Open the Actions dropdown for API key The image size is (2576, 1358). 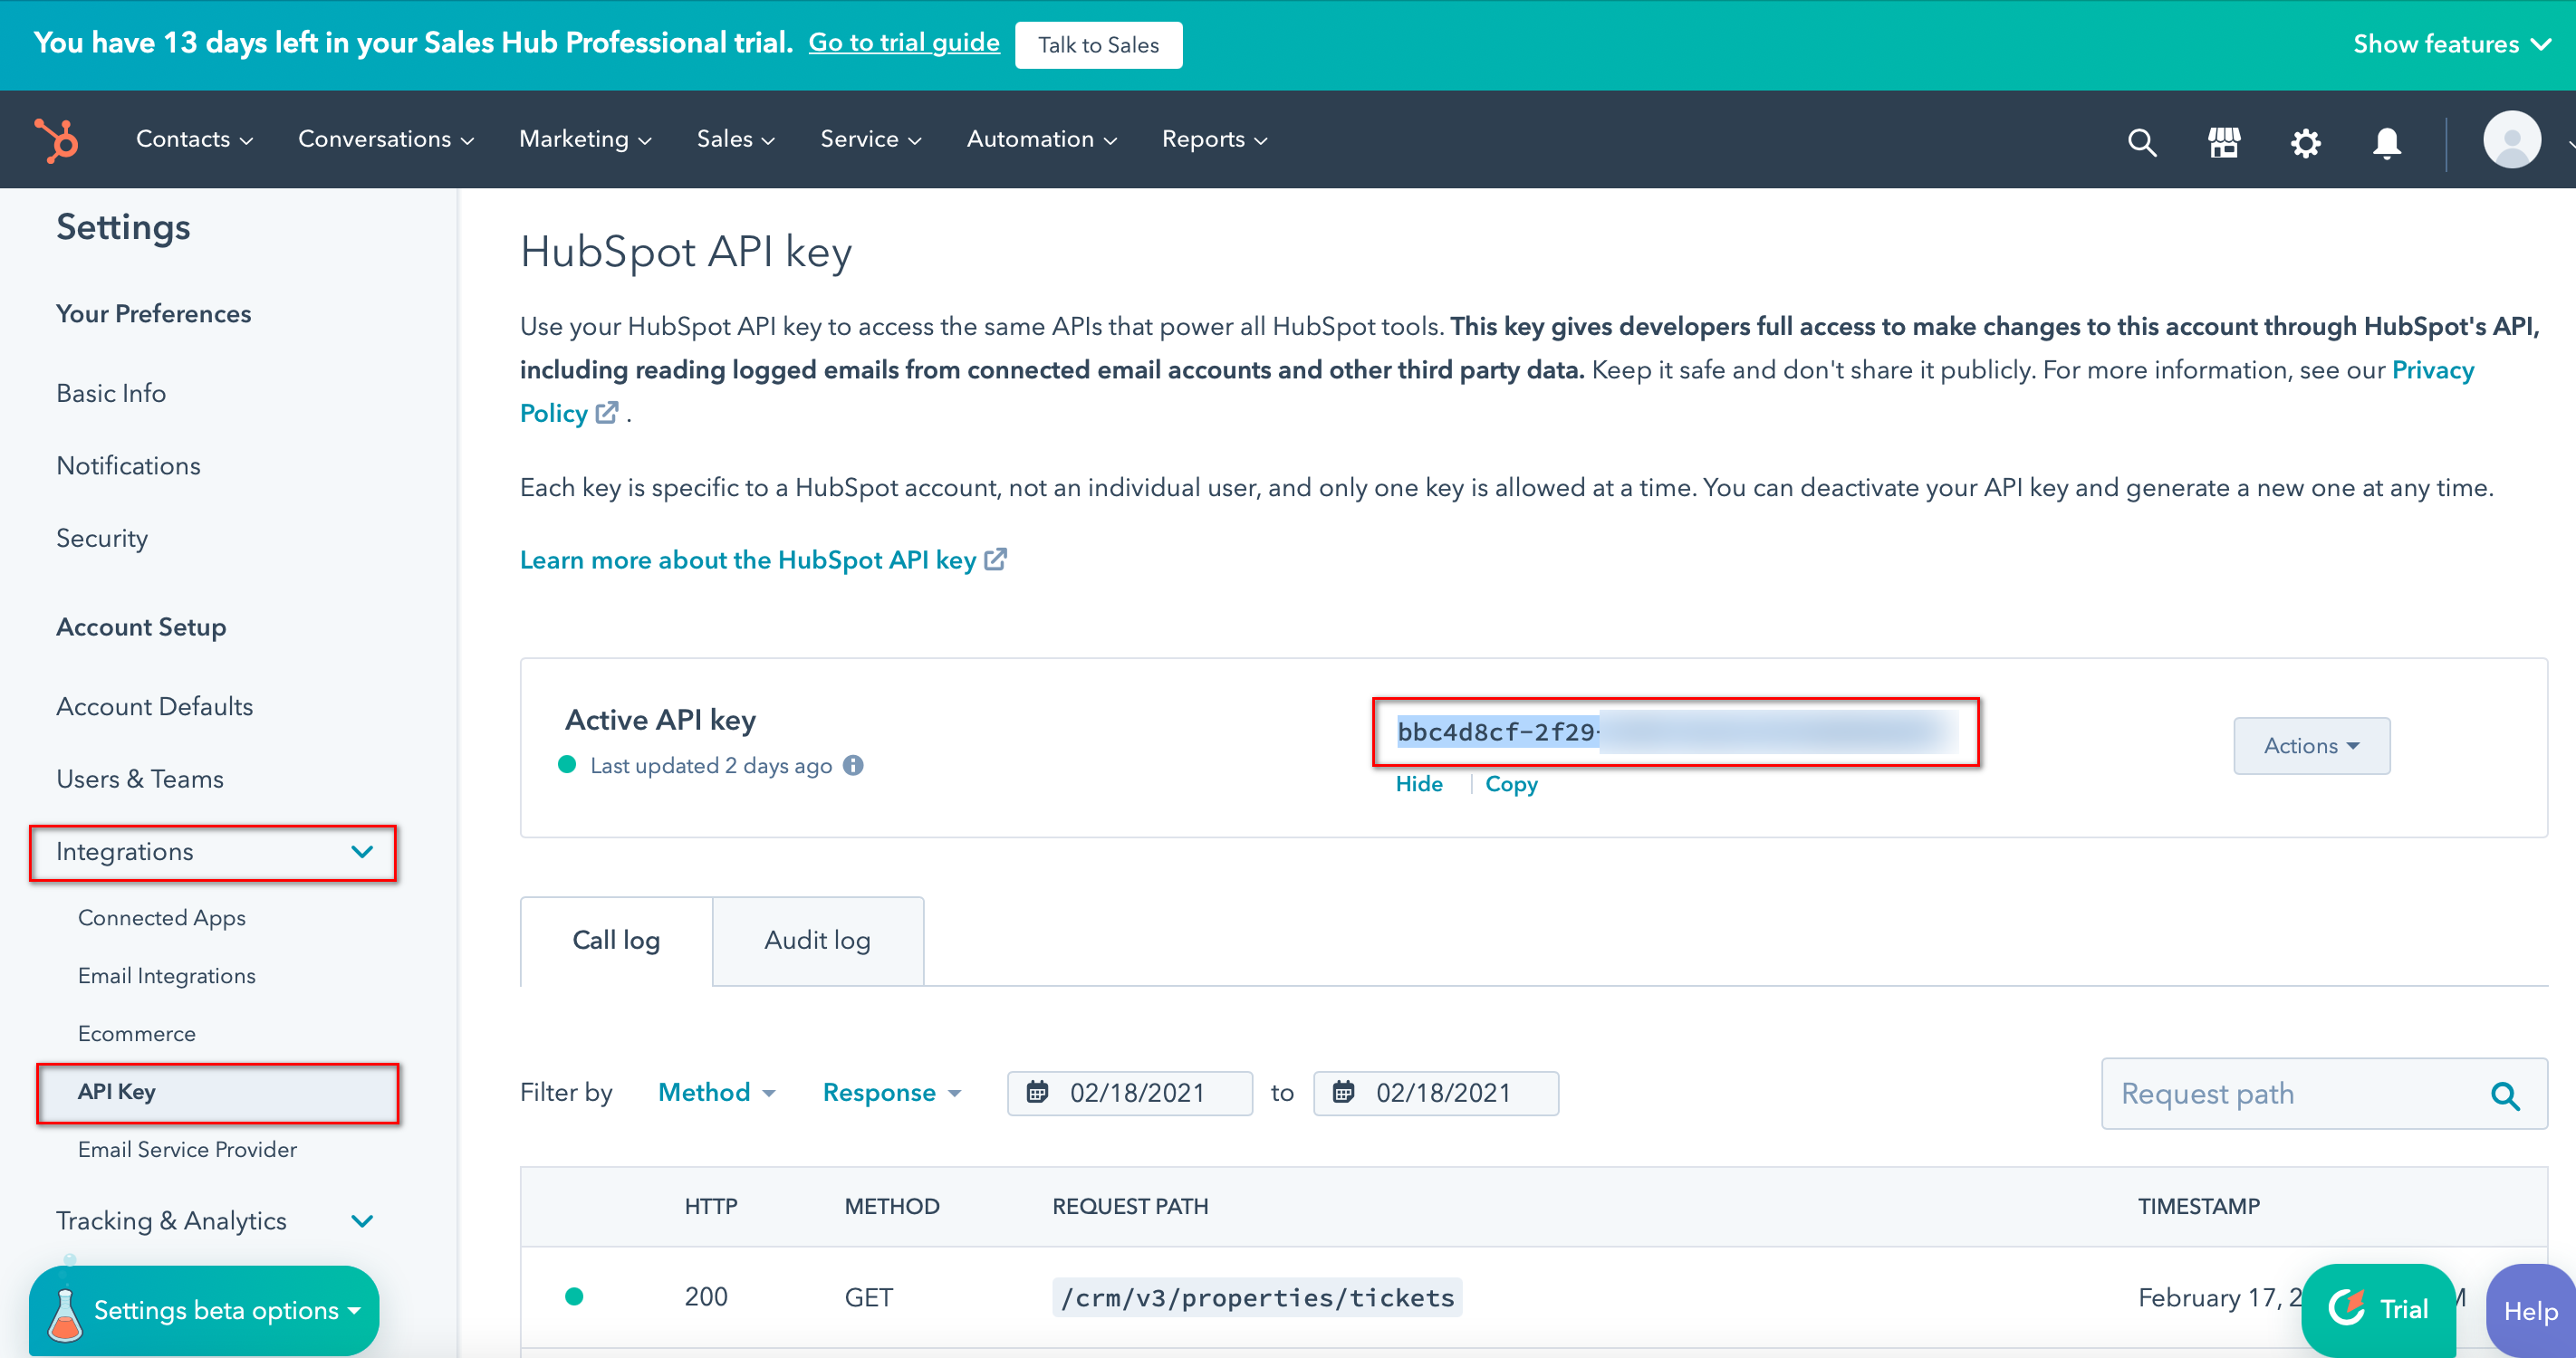[x=2311, y=745]
